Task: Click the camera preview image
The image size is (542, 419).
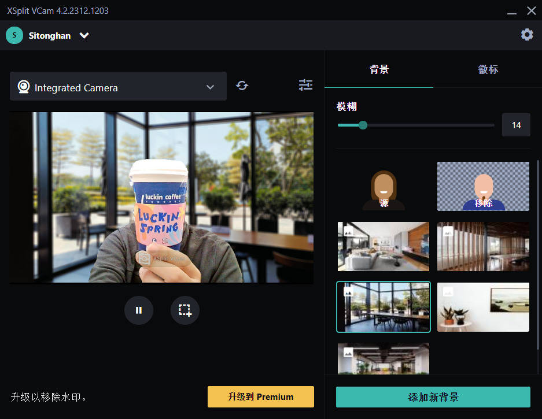Action: [x=161, y=197]
